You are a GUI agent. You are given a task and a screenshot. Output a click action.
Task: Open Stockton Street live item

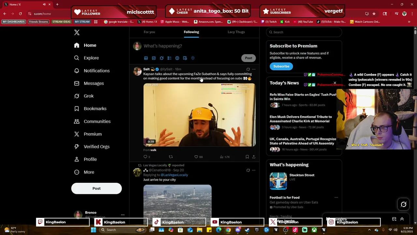pos(304,181)
